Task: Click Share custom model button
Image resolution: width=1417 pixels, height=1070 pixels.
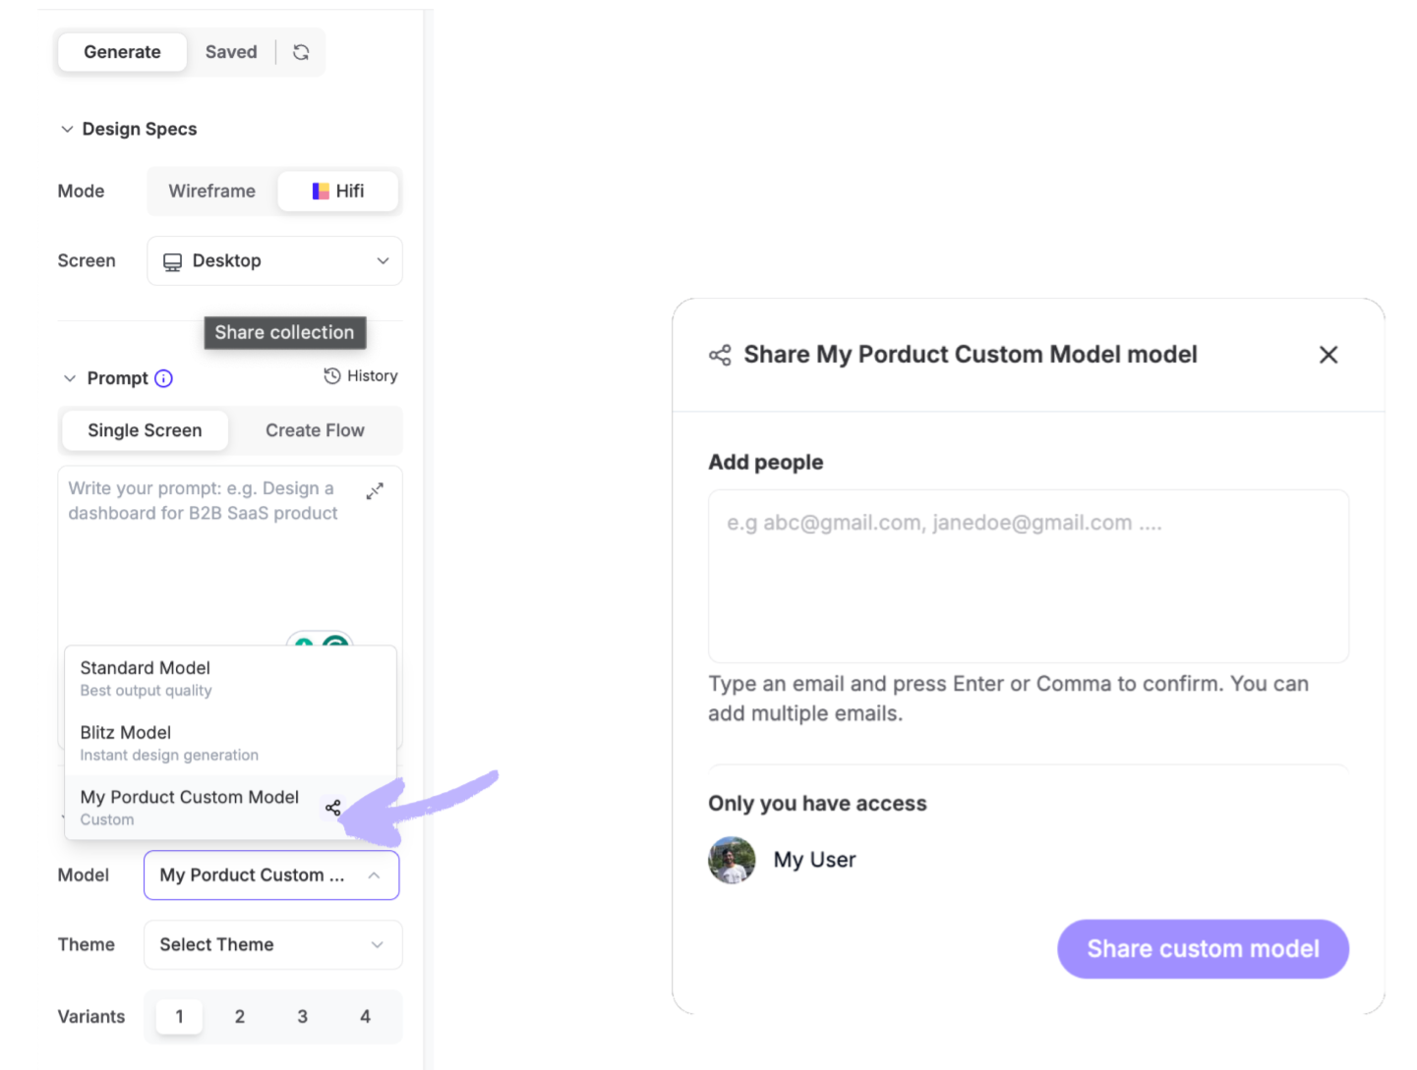Action: [1203, 949]
